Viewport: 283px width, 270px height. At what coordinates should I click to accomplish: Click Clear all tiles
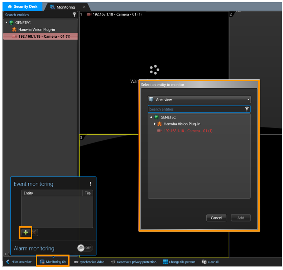tap(210, 262)
